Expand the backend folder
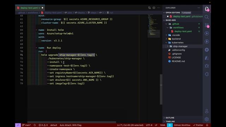 [166, 39]
